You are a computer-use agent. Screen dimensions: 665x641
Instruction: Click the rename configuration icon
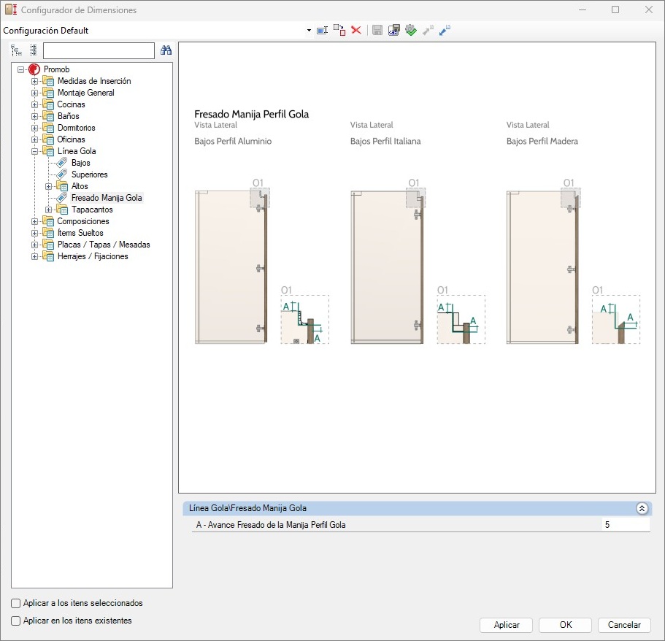322,30
